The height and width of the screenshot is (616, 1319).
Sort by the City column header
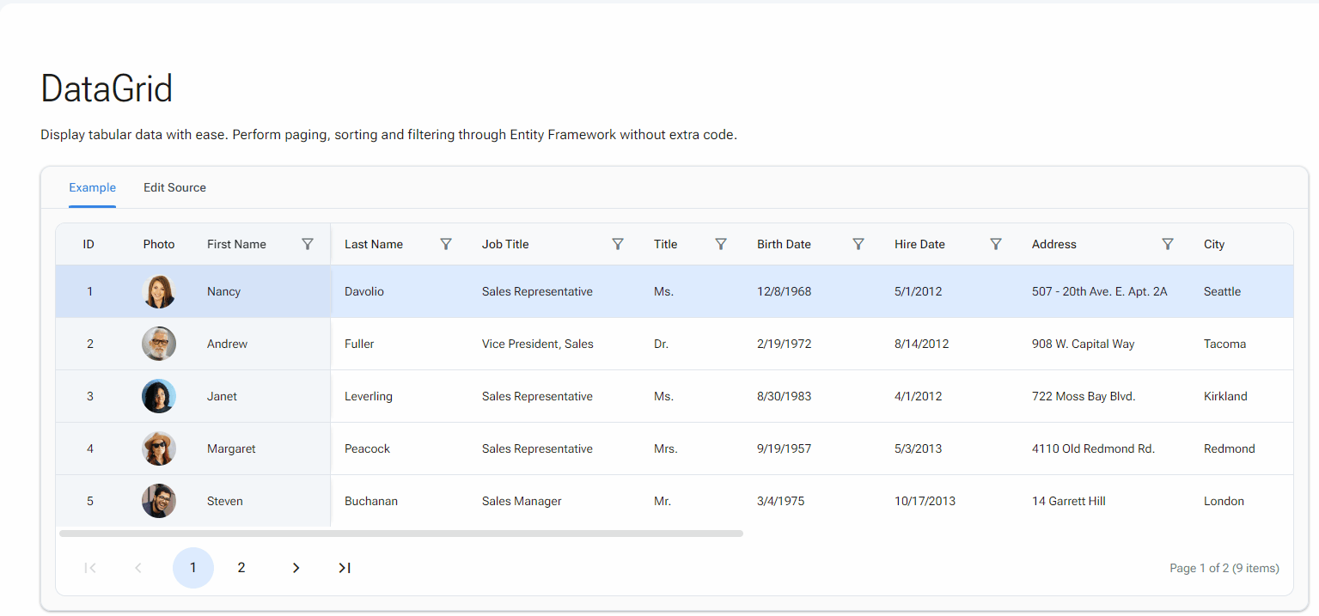(1214, 244)
